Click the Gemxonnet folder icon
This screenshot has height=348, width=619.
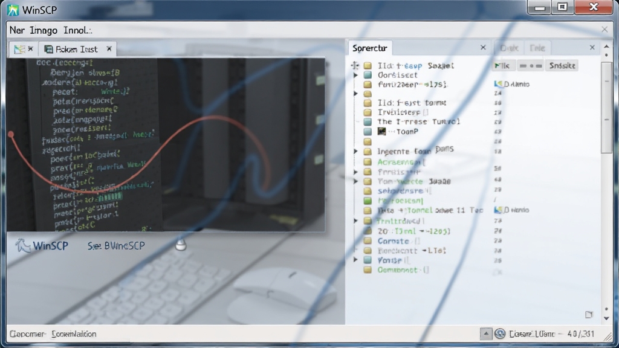[368, 270]
